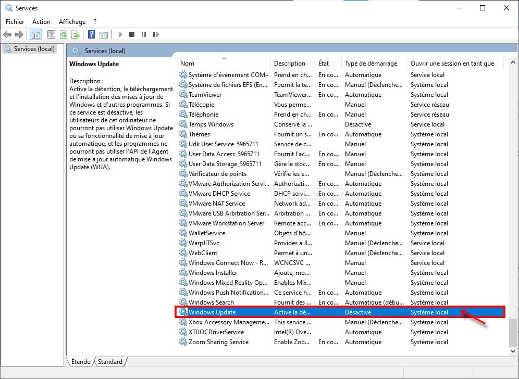Select Udk User Service_5965711
519x379 pixels.
(340, 144)
